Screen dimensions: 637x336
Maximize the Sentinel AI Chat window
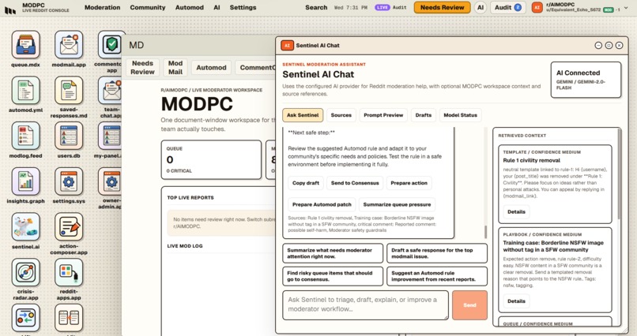click(x=609, y=46)
